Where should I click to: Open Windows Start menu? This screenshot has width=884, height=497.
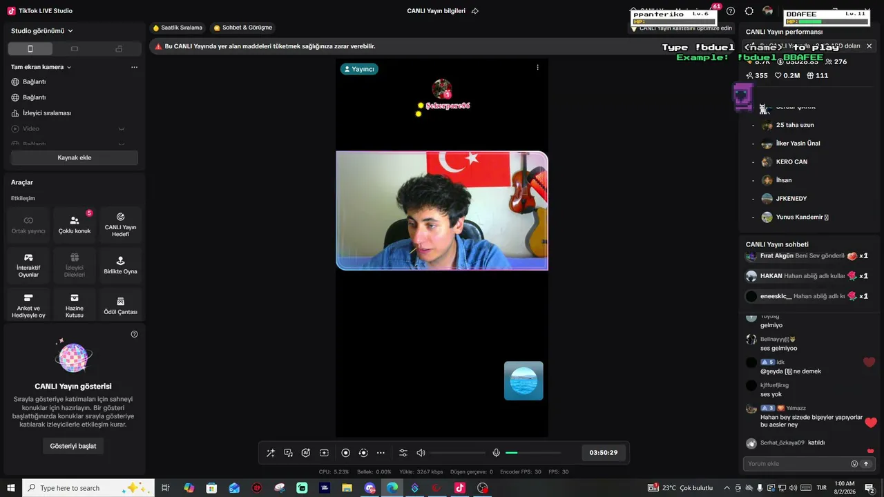pos(10,488)
